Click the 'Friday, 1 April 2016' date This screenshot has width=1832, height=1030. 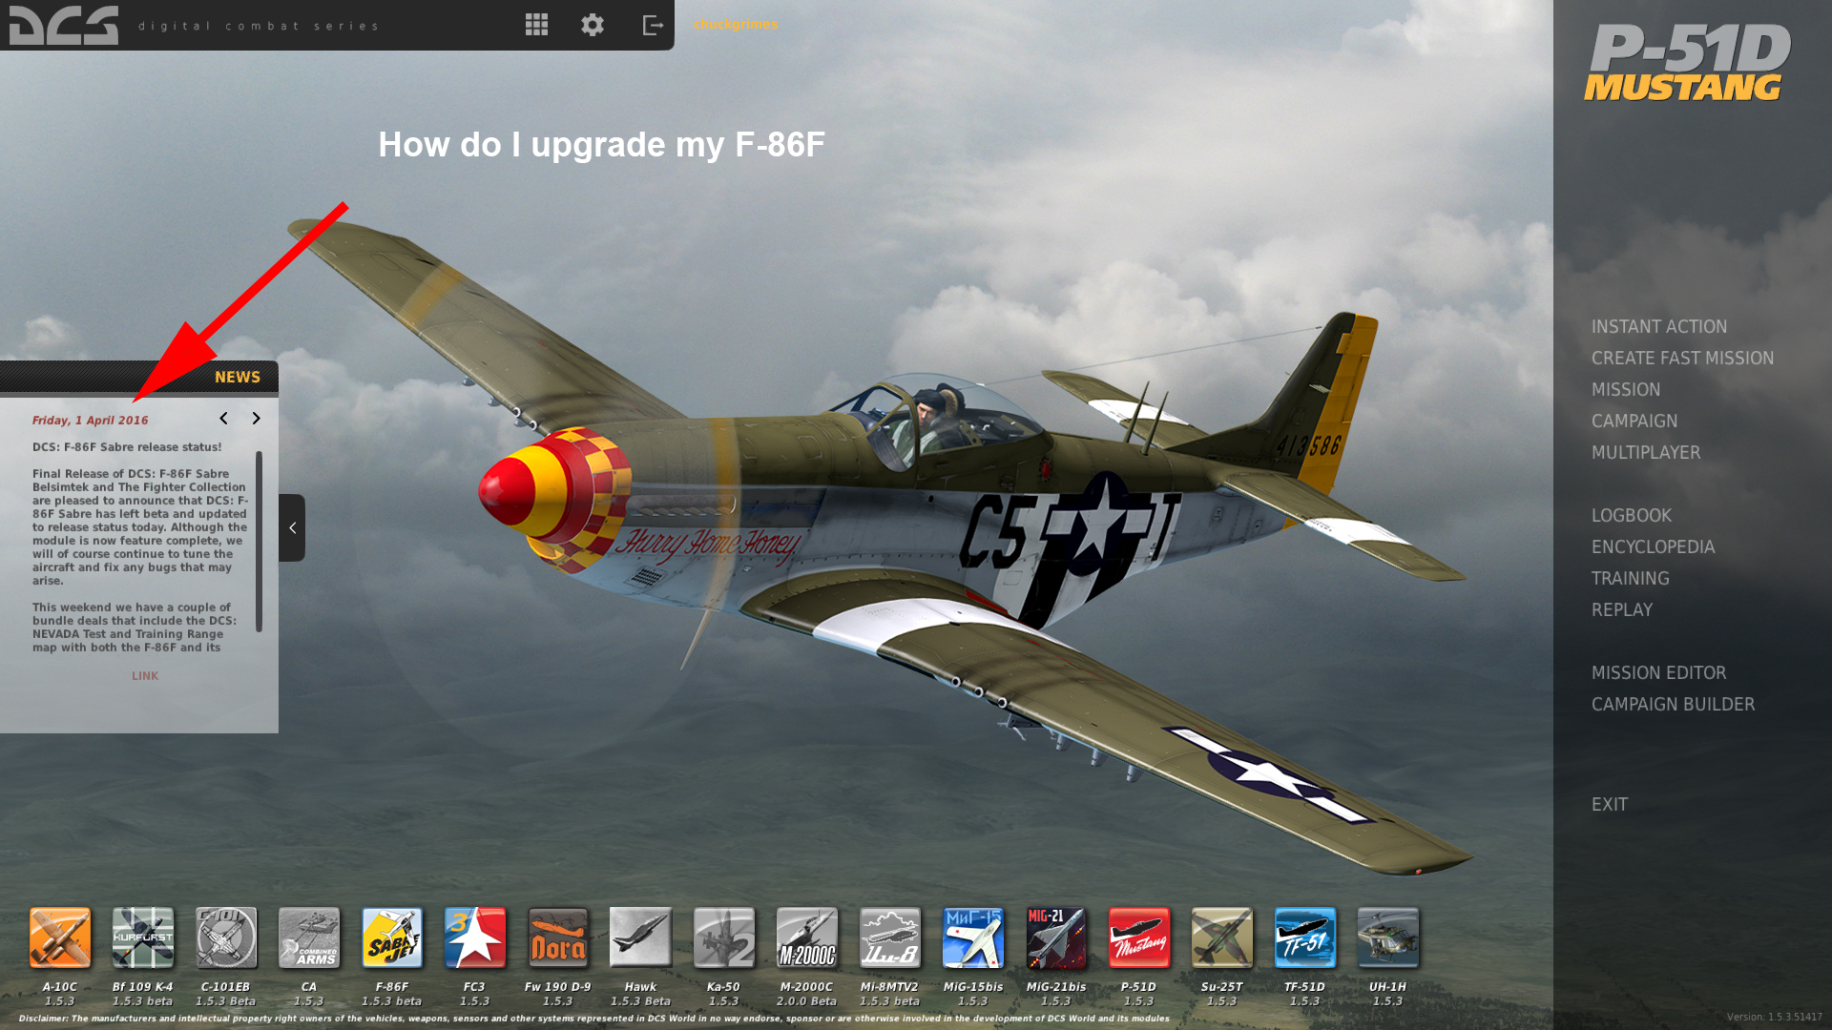[91, 421]
